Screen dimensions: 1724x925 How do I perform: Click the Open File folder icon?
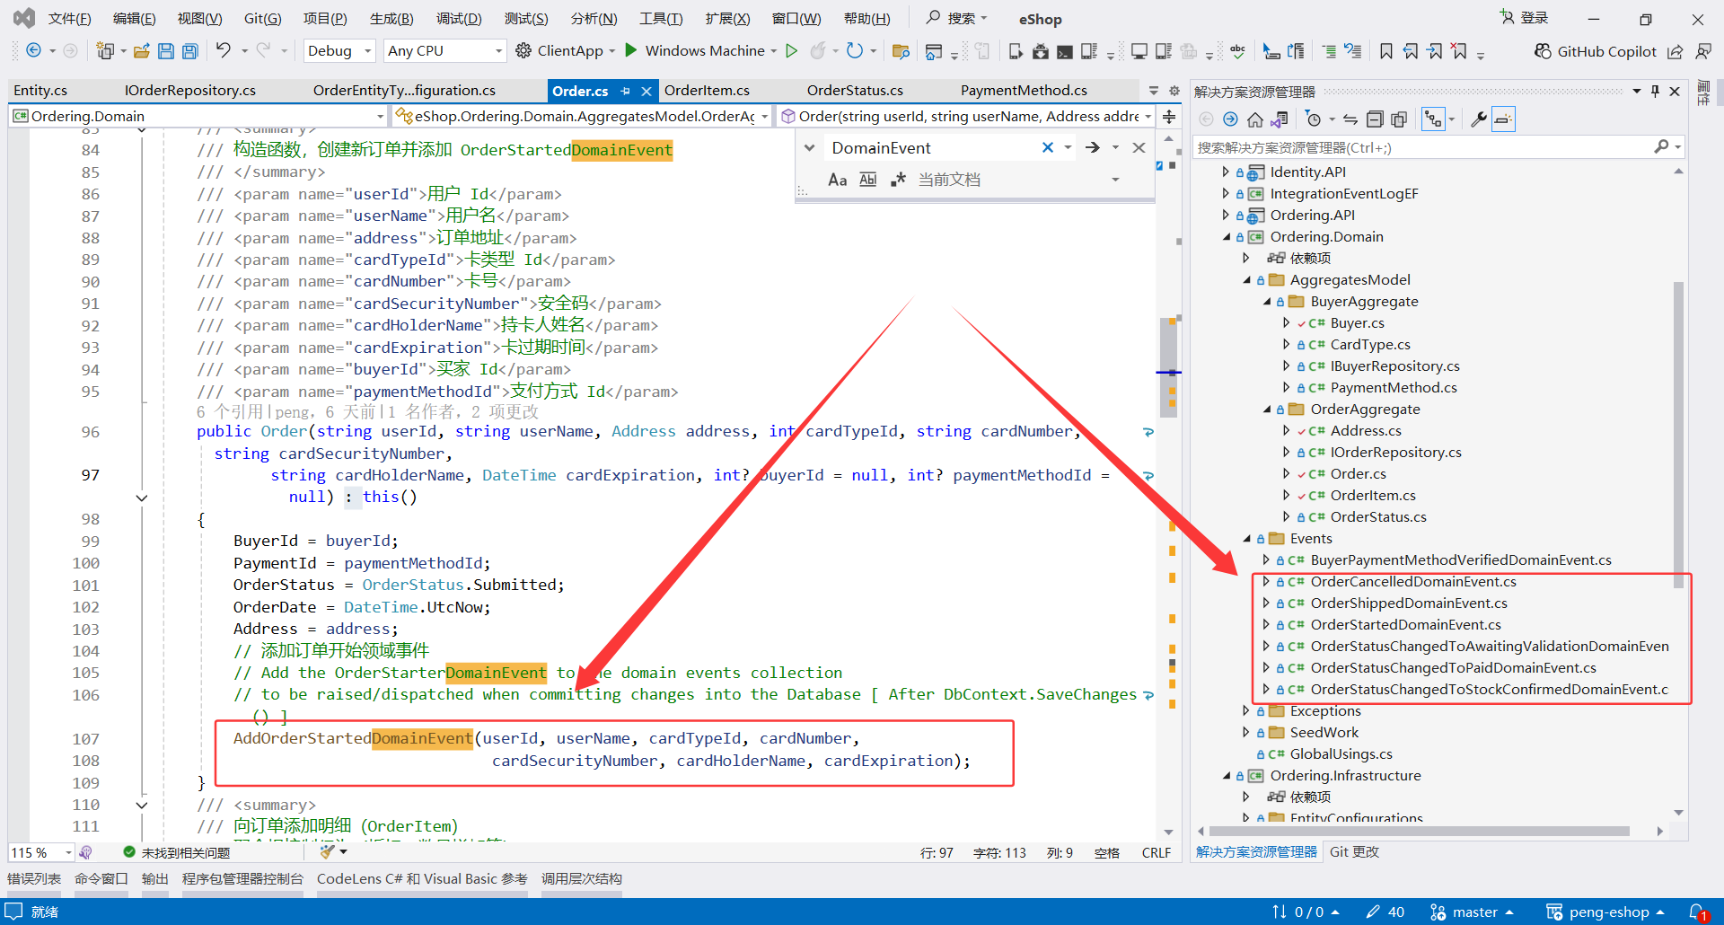pyautogui.click(x=141, y=51)
